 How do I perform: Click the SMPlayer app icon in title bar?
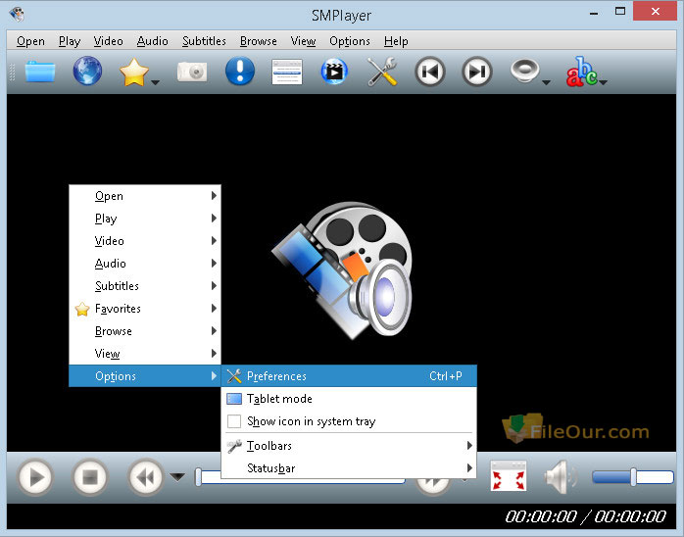point(17,15)
